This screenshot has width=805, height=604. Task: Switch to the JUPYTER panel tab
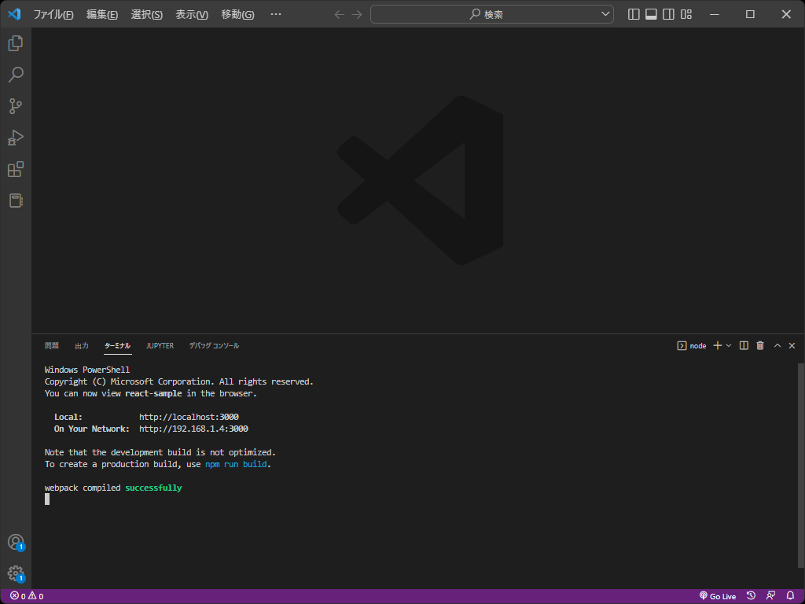[x=160, y=346]
